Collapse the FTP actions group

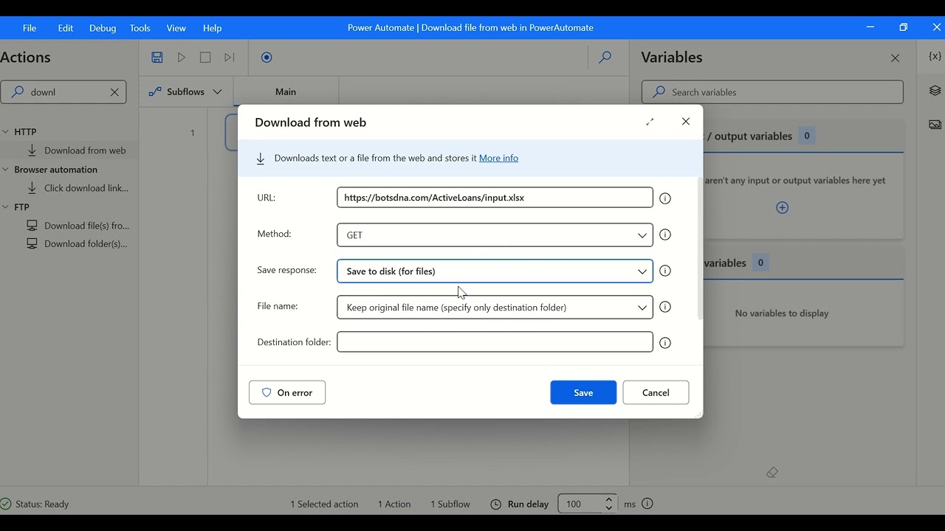point(5,207)
